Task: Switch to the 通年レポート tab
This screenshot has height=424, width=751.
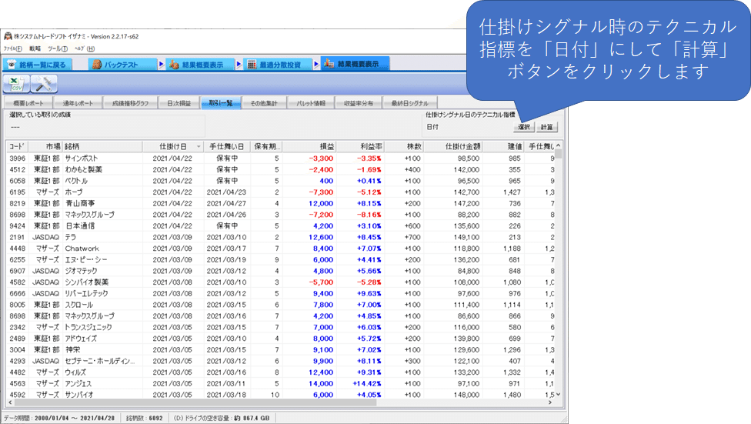Action: coord(78,103)
